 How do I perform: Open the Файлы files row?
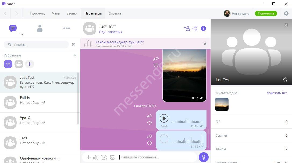[x=251, y=149]
